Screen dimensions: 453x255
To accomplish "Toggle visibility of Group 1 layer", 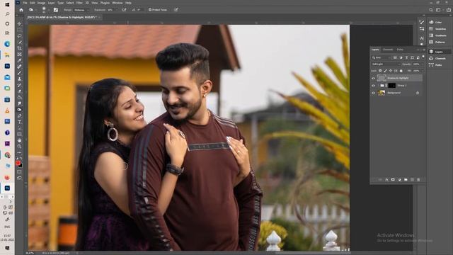I will pos(373,86).
